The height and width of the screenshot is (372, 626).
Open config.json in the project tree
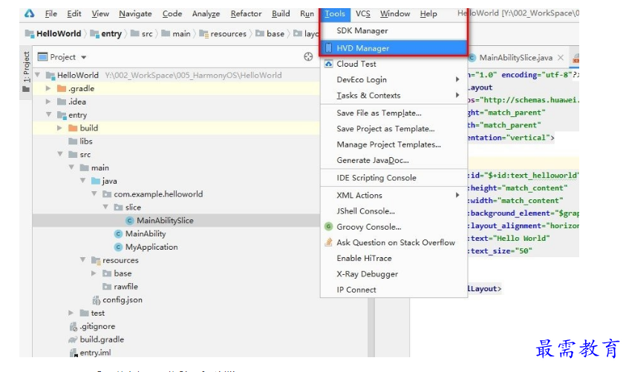click(x=122, y=300)
